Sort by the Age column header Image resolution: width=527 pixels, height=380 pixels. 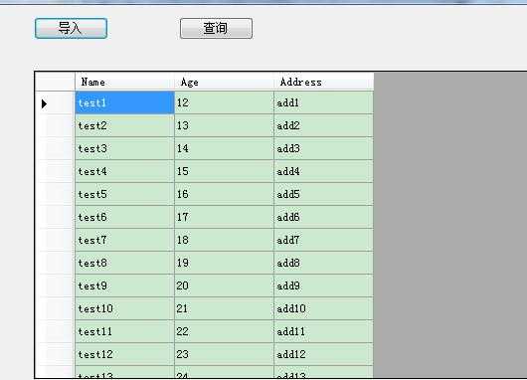[224, 82]
